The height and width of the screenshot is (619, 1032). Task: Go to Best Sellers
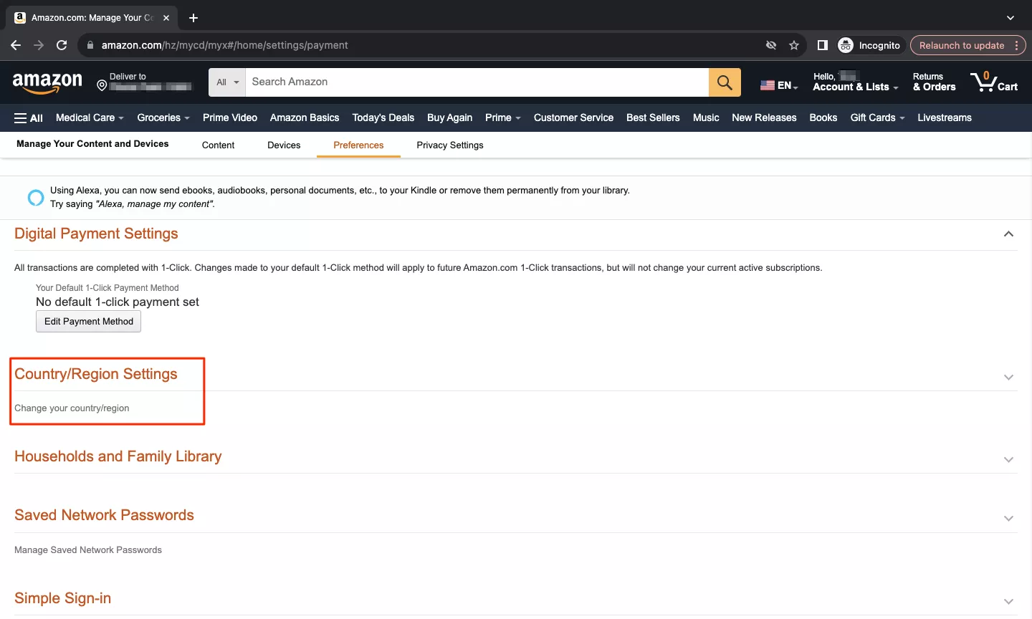653,117
